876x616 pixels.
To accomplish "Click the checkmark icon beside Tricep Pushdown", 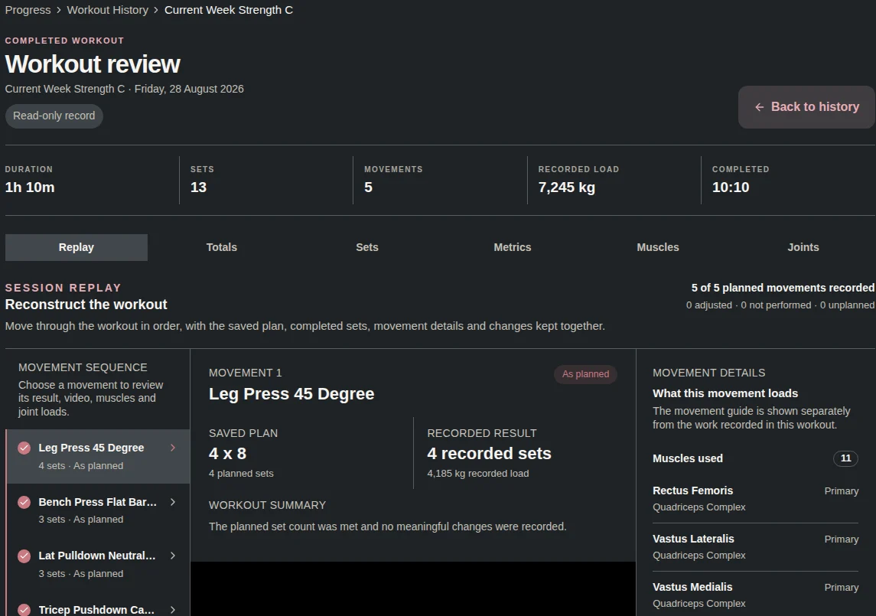I will (x=24, y=609).
